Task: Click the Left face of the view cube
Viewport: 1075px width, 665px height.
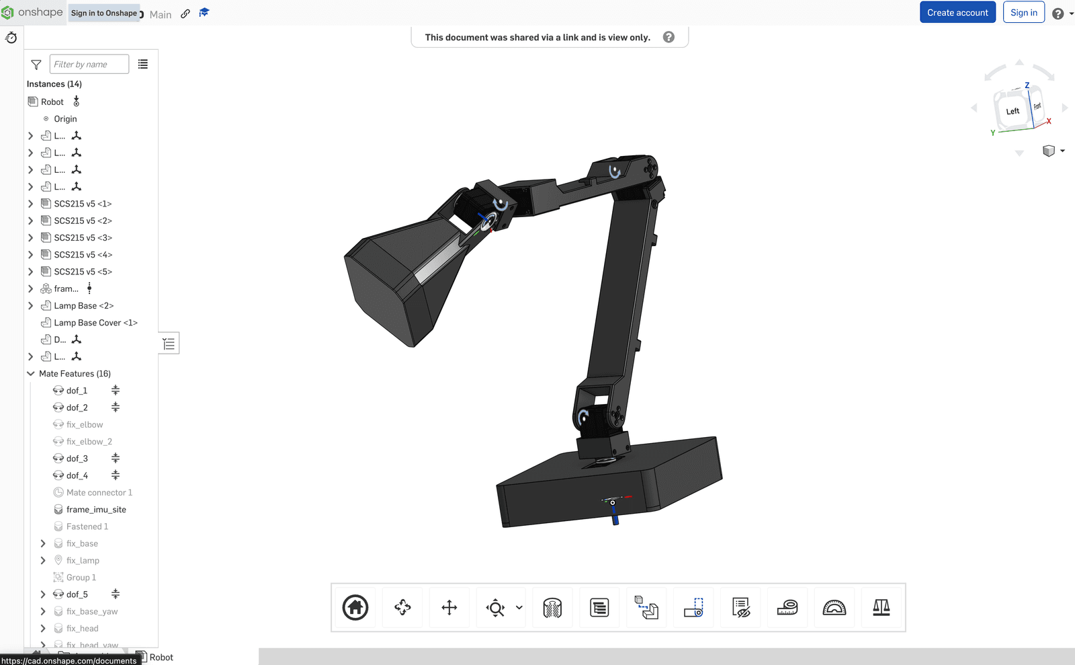Action: click(1013, 112)
